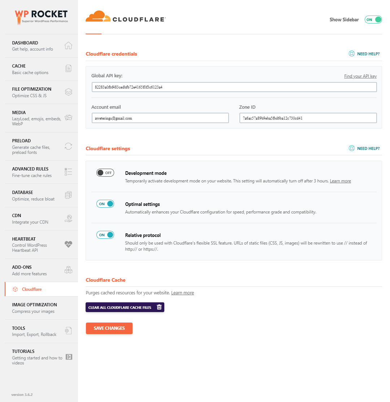Toggle the Show Sidebar switch
This screenshot has height=402, width=390.
373,20
